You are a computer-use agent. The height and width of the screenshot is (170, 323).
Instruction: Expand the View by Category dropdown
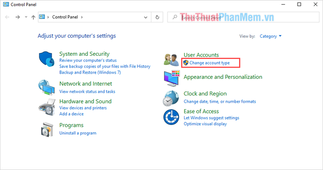click(x=270, y=36)
